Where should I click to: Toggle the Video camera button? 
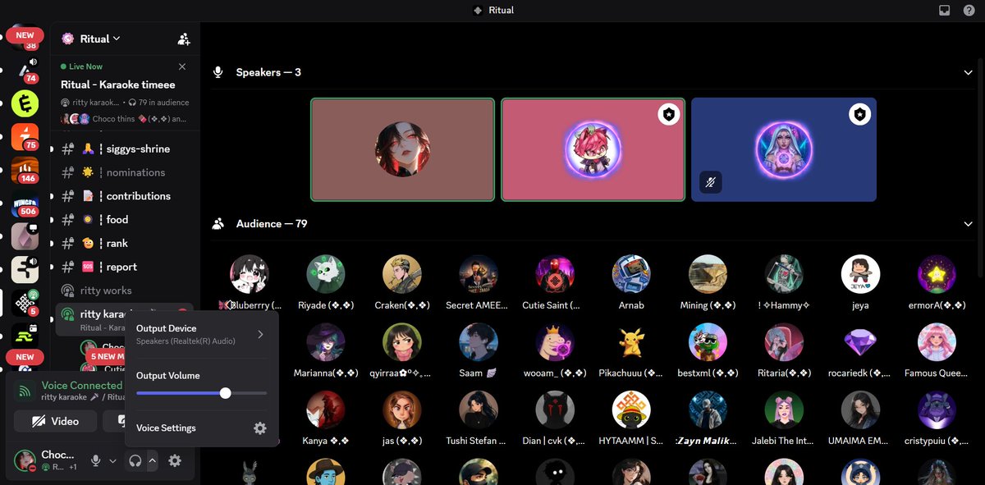tap(55, 421)
